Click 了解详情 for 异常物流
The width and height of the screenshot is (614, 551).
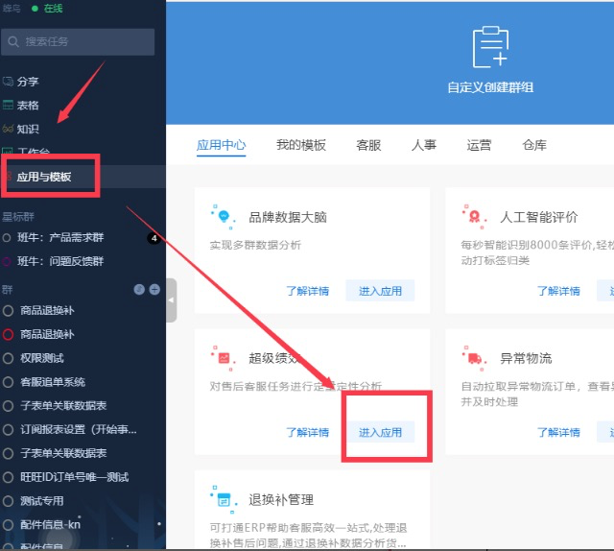(558, 432)
